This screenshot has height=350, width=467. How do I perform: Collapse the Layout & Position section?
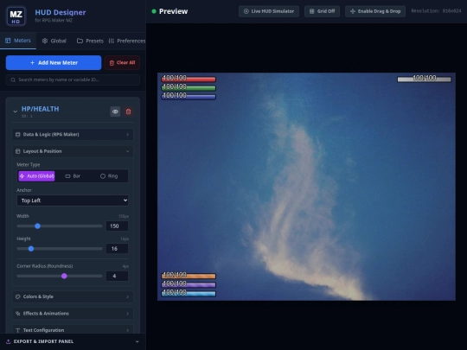tap(73, 151)
